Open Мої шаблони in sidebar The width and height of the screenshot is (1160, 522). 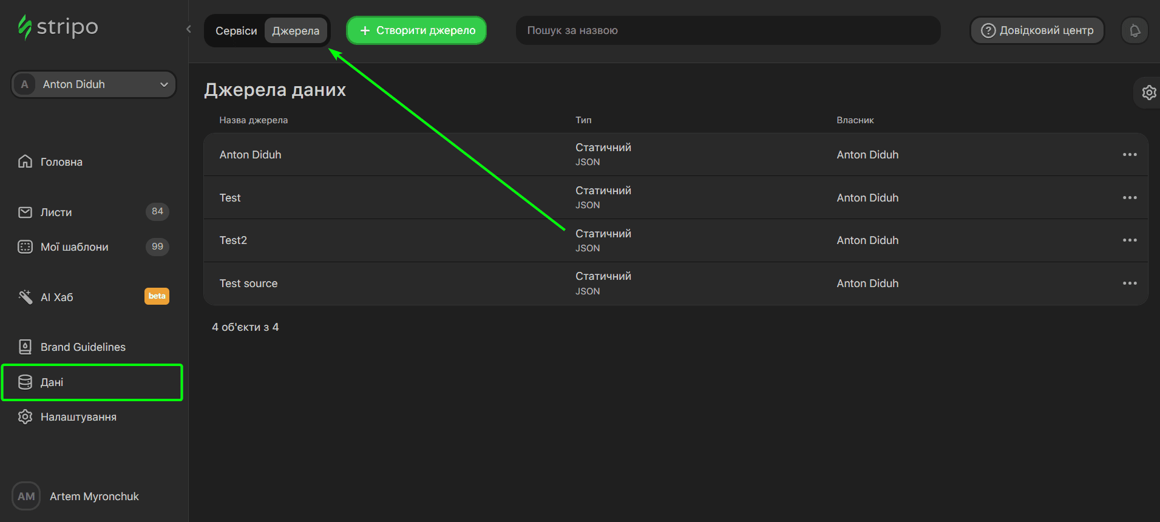pos(74,247)
